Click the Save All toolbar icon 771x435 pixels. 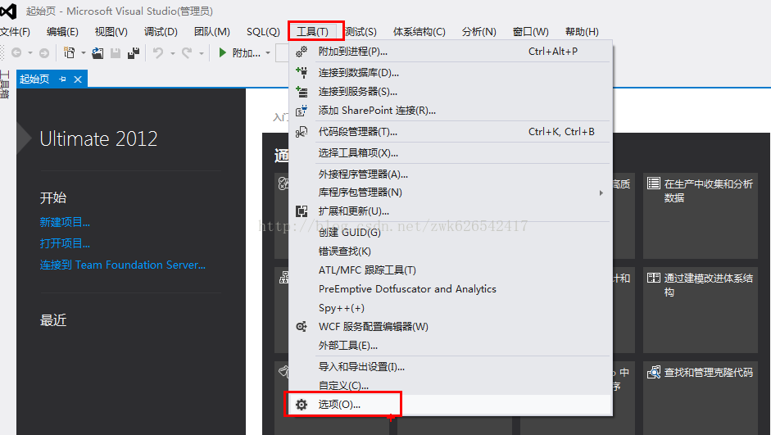pos(134,52)
